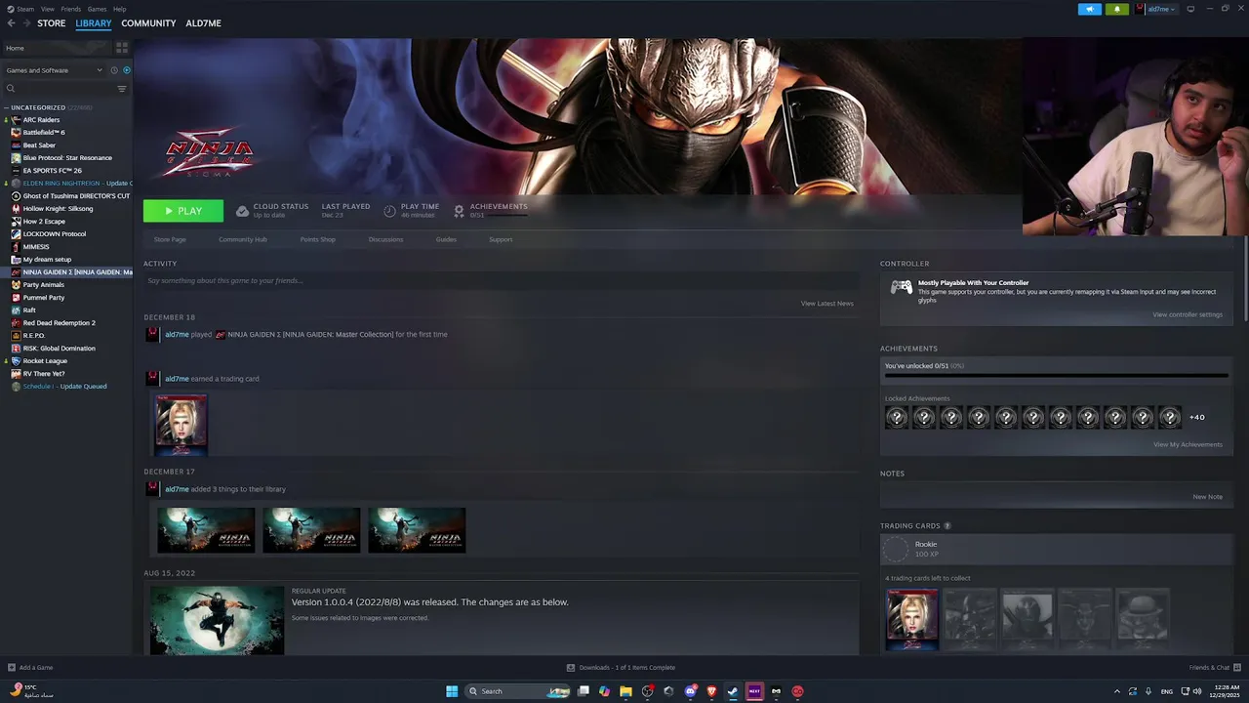Expand +40 more locked achievements
This screenshot has height=703, width=1249.
1196,418
